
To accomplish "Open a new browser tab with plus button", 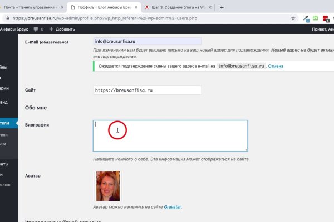I will pyautogui.click(x=222, y=7).
